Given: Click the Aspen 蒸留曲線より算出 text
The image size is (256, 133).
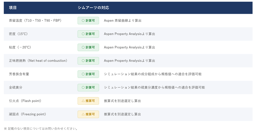Looking at the screenshot, I should (123, 21).
